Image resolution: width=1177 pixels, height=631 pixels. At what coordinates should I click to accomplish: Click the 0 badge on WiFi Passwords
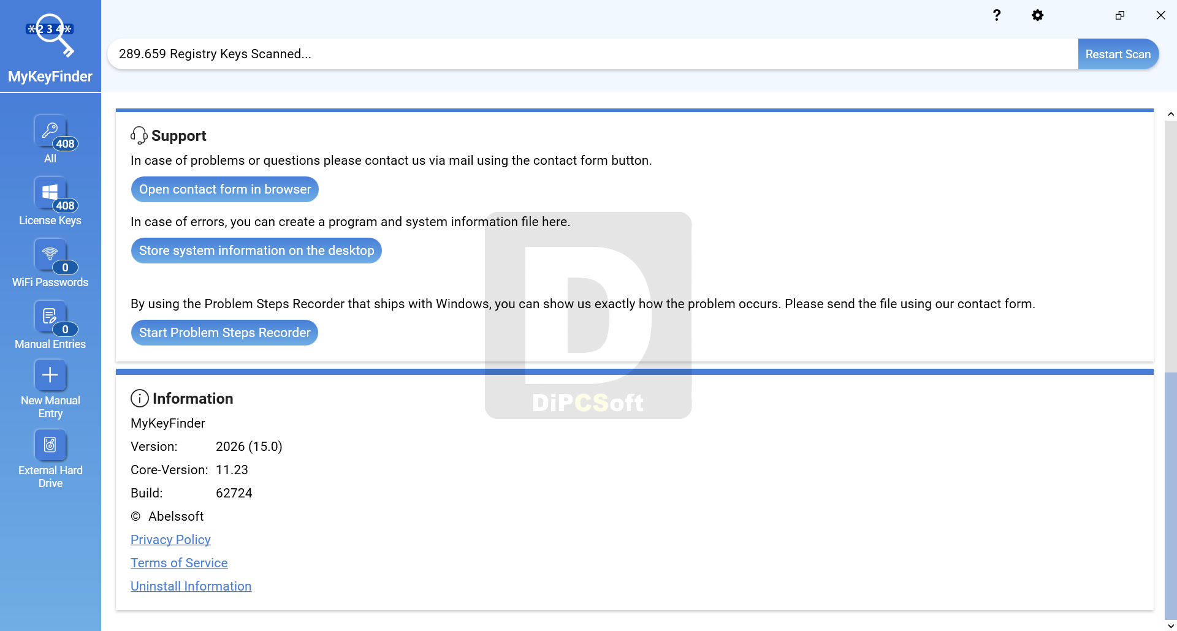click(x=65, y=268)
